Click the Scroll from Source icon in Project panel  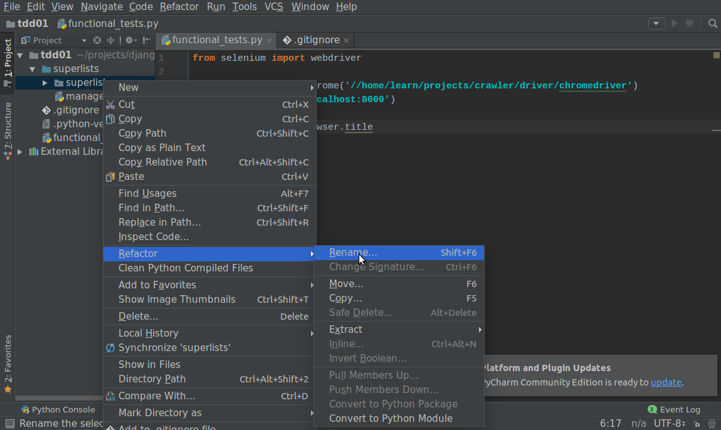click(x=97, y=40)
